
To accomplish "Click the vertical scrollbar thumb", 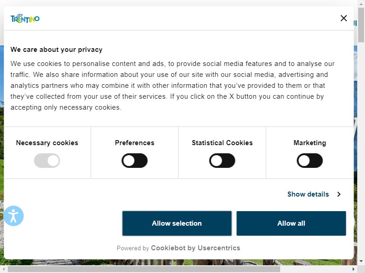I will [x=361, y=25].
